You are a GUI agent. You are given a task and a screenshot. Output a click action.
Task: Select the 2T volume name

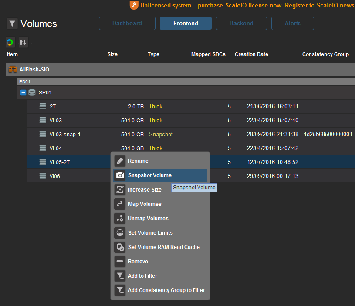(x=53, y=107)
